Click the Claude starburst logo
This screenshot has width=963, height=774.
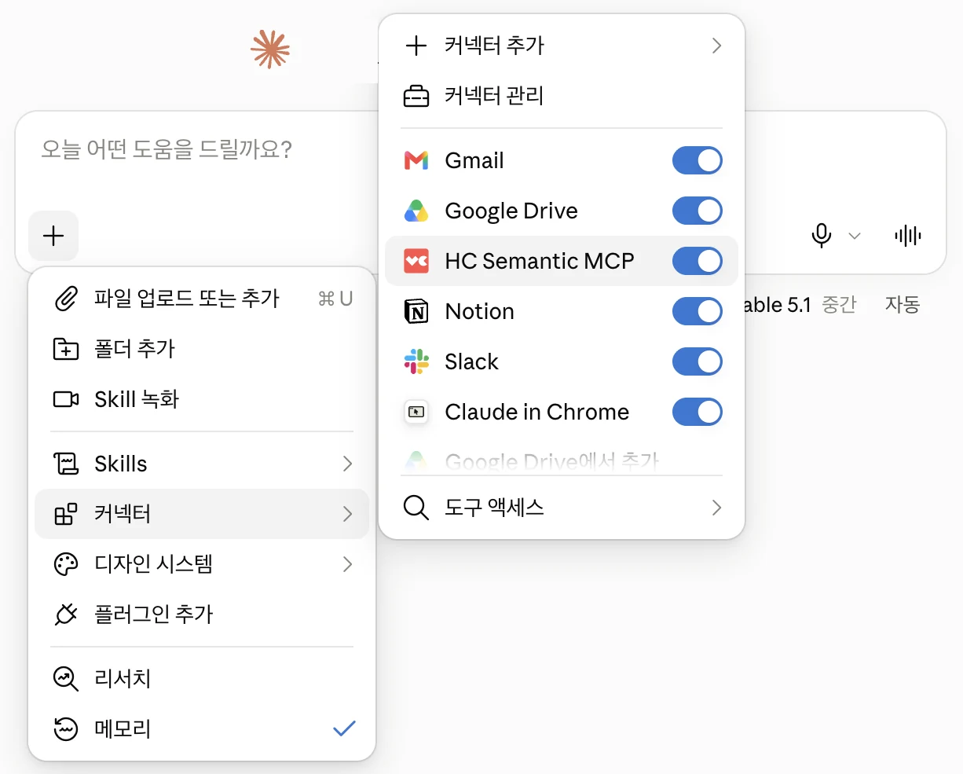(270, 49)
